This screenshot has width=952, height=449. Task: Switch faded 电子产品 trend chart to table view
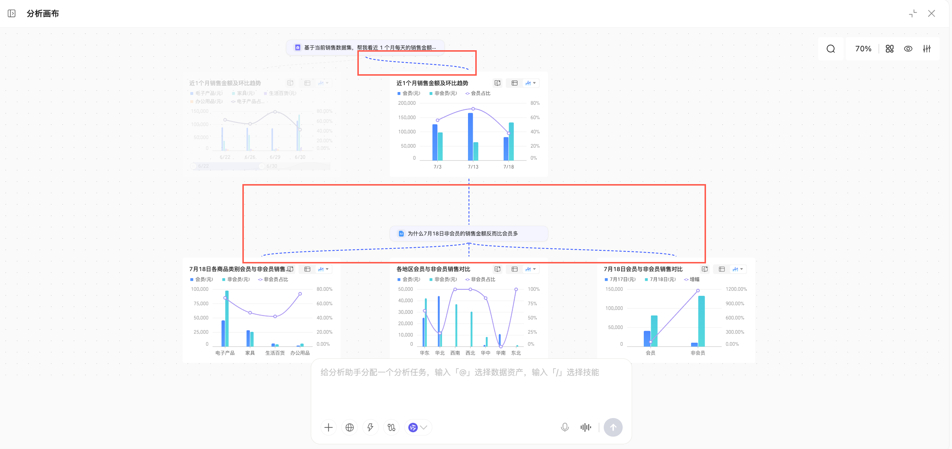(x=307, y=83)
